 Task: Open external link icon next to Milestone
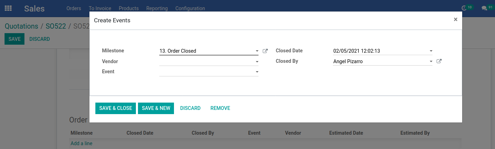265,51
